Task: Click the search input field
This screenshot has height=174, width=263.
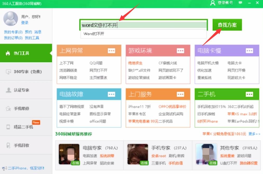Action: coord(144,25)
